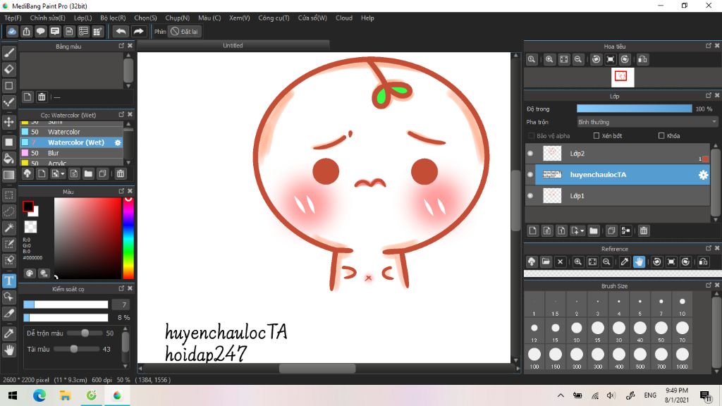Delete the brush with trash icon
This screenshot has height=406, width=722.
(120, 173)
